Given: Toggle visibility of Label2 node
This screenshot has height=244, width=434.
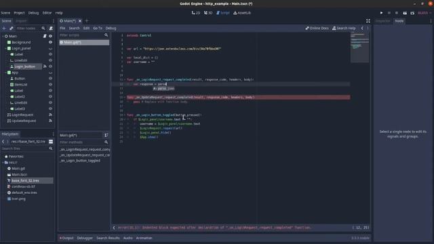Looking at the screenshot, I should coord(50,96).
